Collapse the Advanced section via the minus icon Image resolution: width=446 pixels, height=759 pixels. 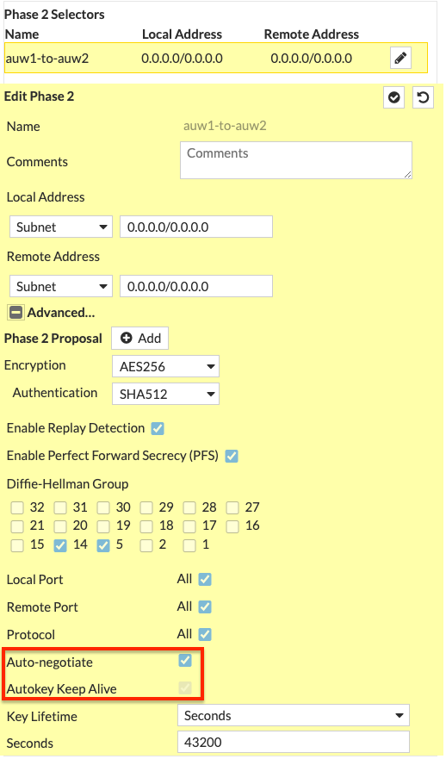[15, 313]
